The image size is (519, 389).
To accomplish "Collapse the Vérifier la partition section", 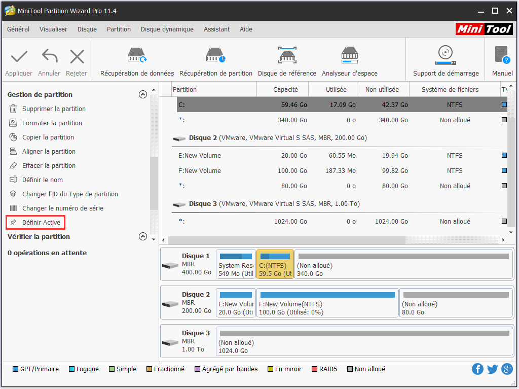I will [x=142, y=236].
